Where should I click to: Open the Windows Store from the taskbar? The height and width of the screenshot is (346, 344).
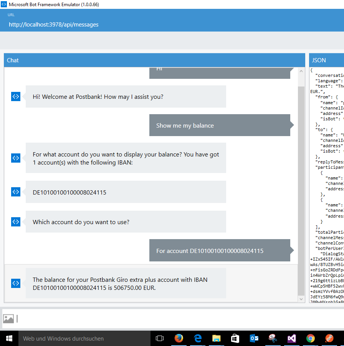(235, 338)
